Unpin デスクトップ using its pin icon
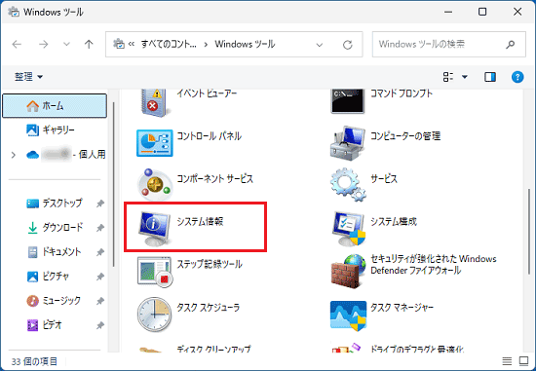The image size is (536, 371). (x=99, y=204)
